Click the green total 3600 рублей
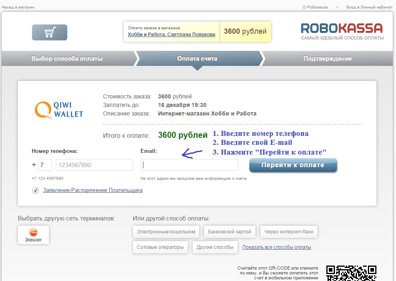The image size is (396, 281). coord(183,135)
